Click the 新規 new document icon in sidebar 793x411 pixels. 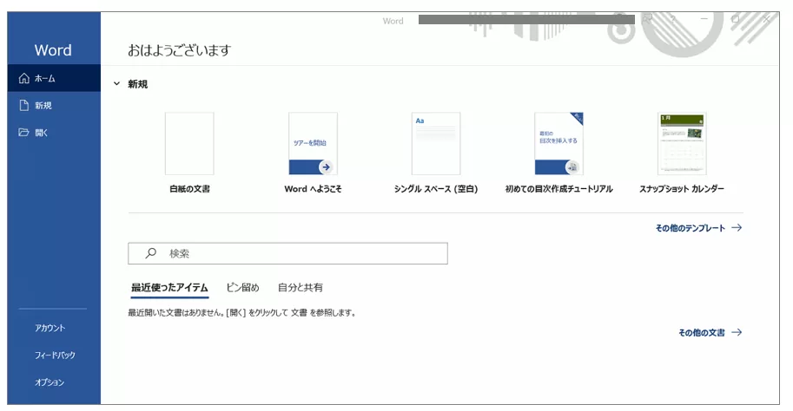tap(24, 106)
